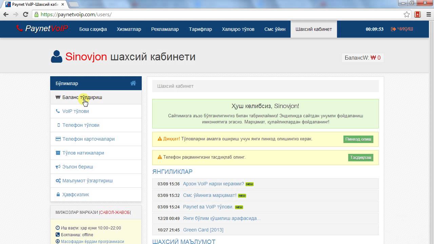Click Масофадан ёрдам программаси link
This screenshot has width=434, height=244.
[92, 242]
